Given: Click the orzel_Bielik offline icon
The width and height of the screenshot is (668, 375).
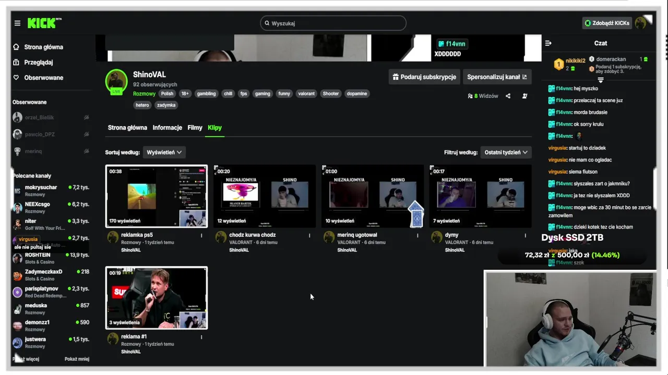Looking at the screenshot, I should (x=86, y=118).
